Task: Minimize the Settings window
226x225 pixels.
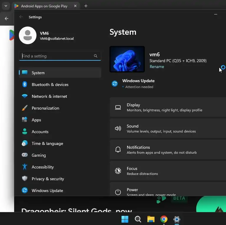Action: pyautogui.click(x=216, y=14)
